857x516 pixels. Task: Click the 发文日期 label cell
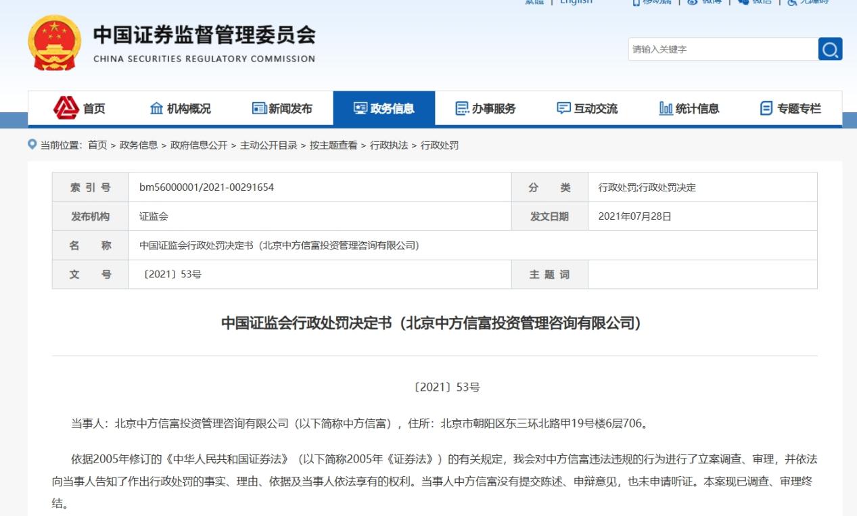tap(550, 216)
